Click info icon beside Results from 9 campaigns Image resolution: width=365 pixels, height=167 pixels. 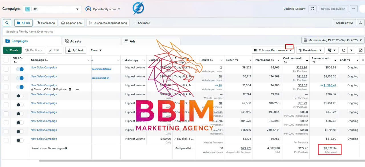point(66,148)
